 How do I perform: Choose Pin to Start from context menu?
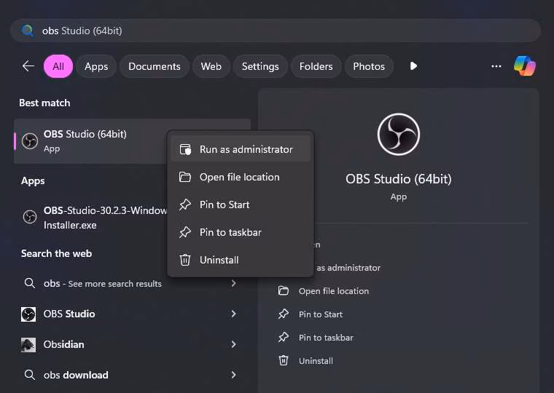[x=225, y=205]
